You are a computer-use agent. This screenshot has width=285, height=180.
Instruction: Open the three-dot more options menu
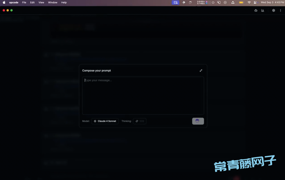[x=280, y=11]
